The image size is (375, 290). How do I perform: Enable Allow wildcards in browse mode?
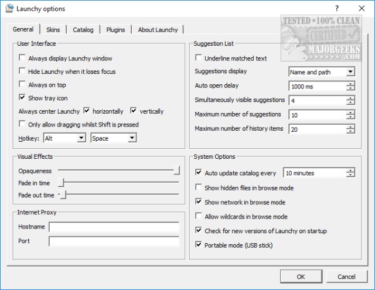click(x=198, y=216)
